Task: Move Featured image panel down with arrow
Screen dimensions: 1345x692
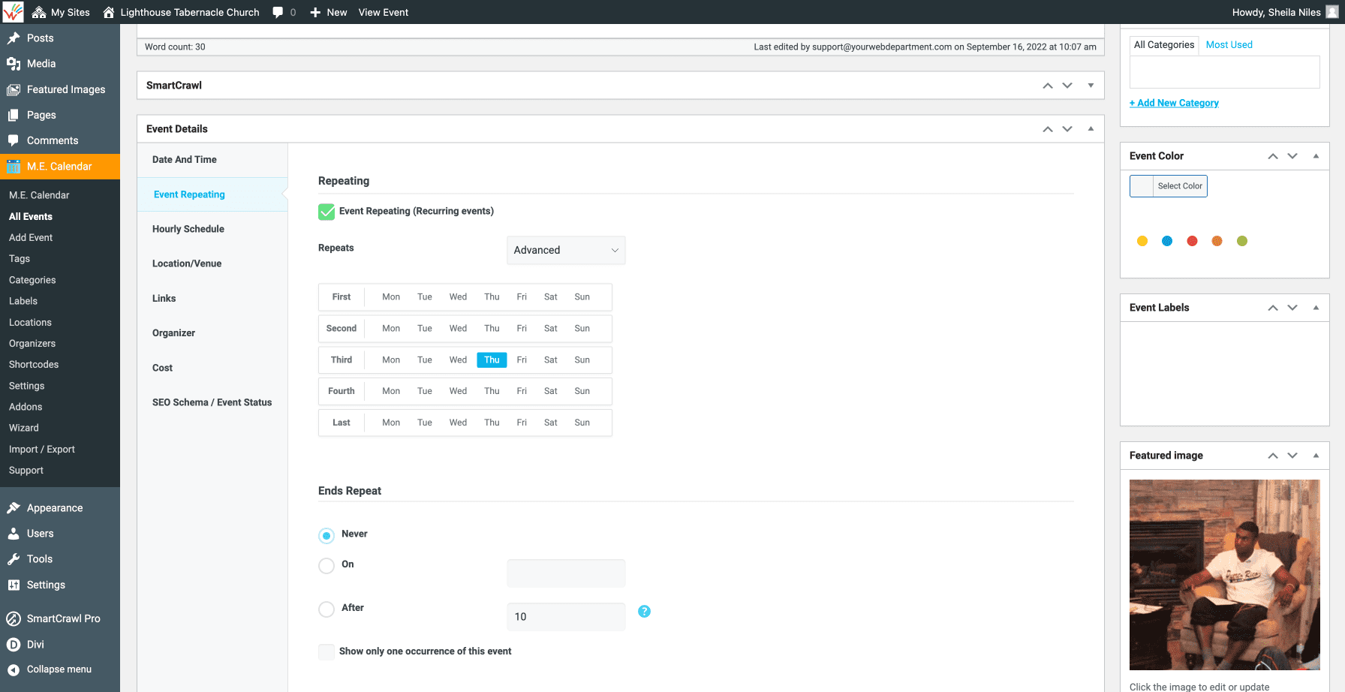Action: pos(1292,456)
